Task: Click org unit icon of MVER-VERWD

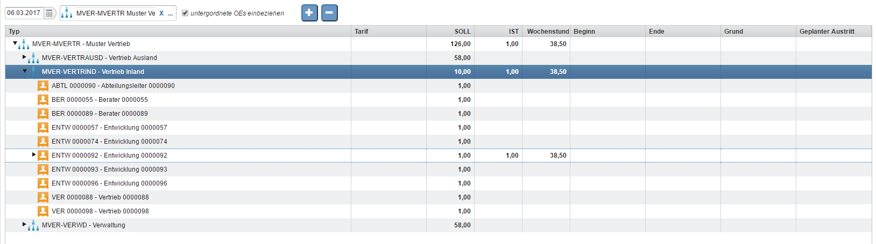Action: point(33,225)
